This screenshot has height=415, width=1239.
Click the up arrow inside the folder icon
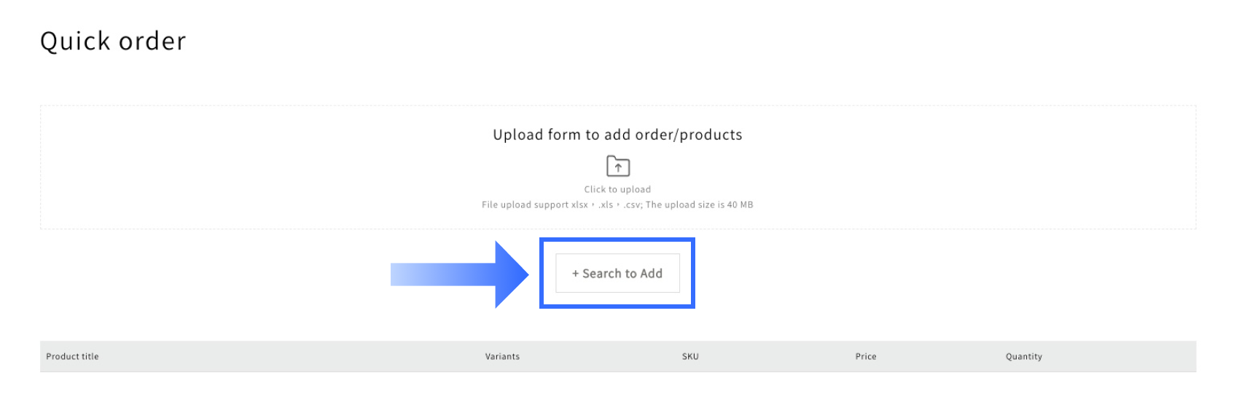coord(618,168)
